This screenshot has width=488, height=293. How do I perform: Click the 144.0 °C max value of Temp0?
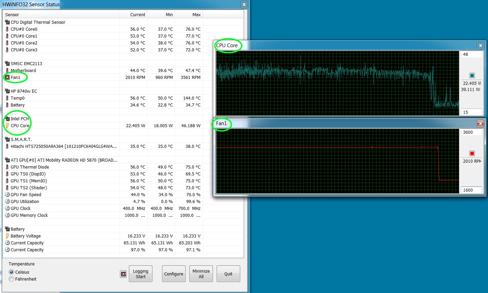(192, 98)
